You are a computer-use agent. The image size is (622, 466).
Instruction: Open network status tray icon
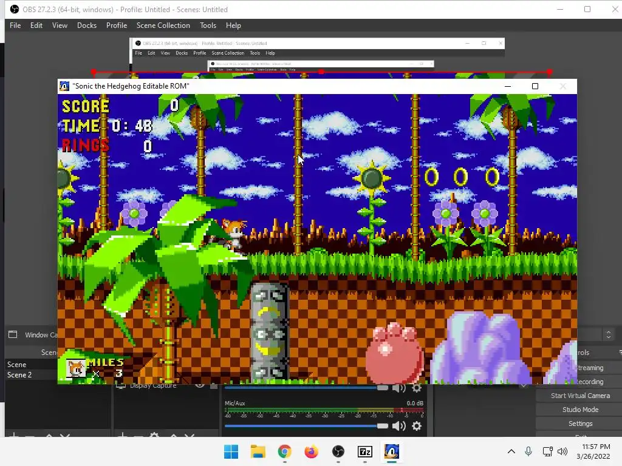point(547,451)
